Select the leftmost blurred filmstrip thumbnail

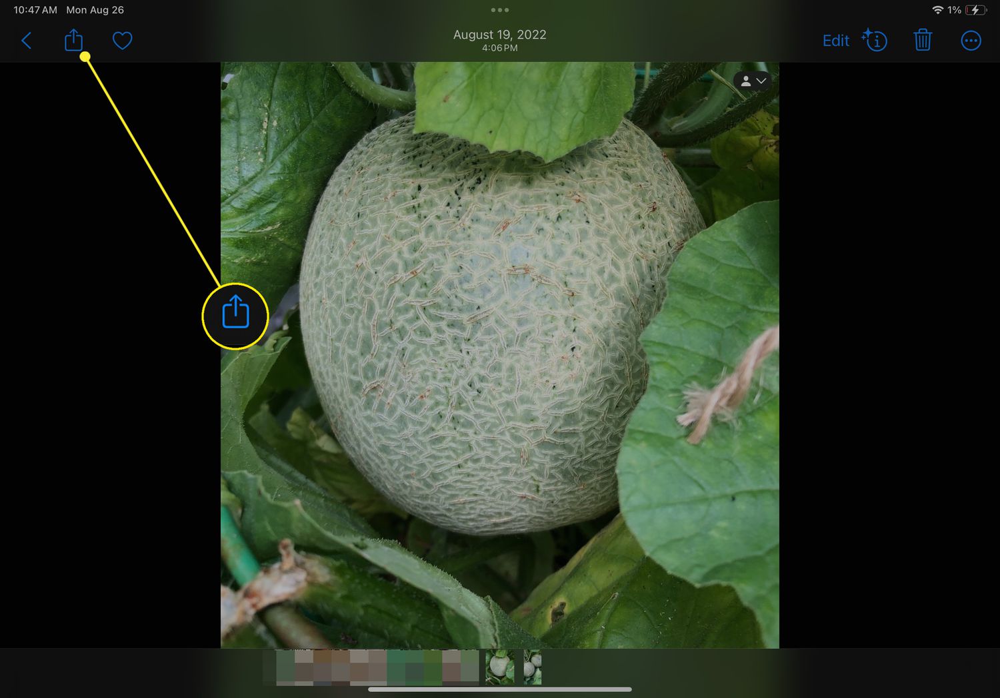285,667
